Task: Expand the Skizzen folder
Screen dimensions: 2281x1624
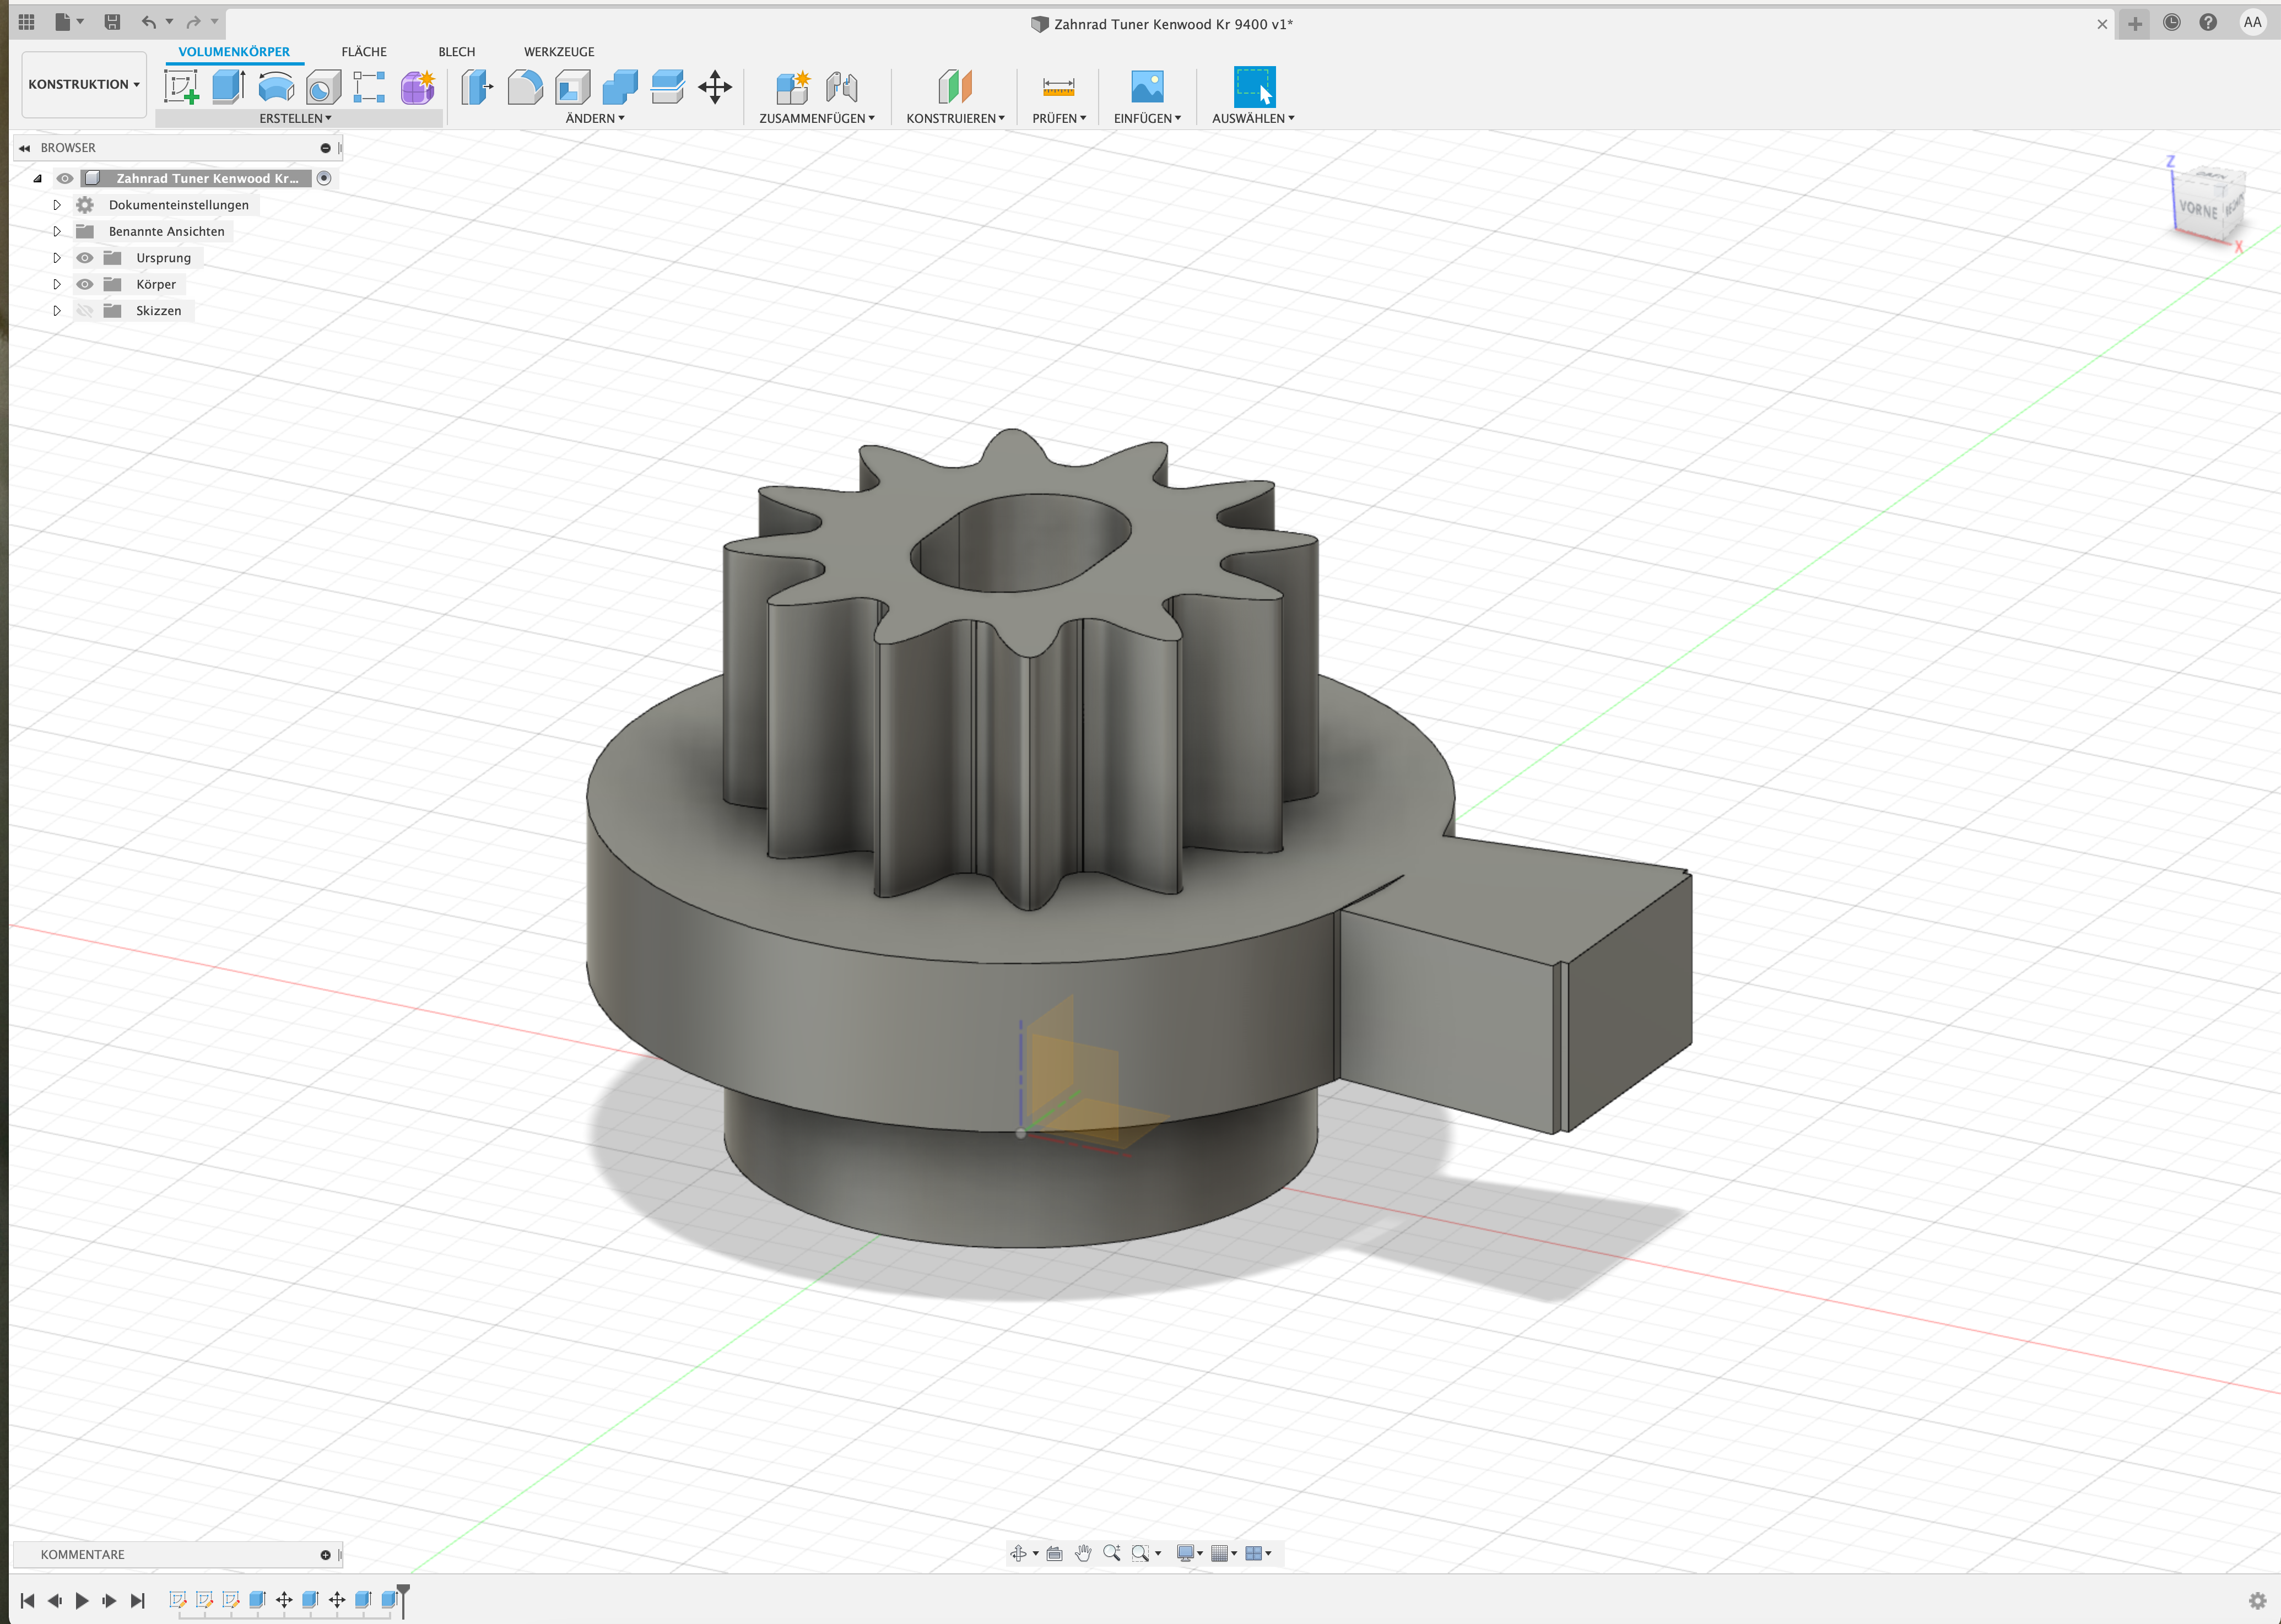Action: 57,310
